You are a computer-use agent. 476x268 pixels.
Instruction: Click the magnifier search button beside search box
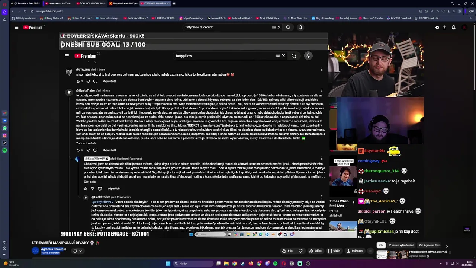[x=288, y=27]
